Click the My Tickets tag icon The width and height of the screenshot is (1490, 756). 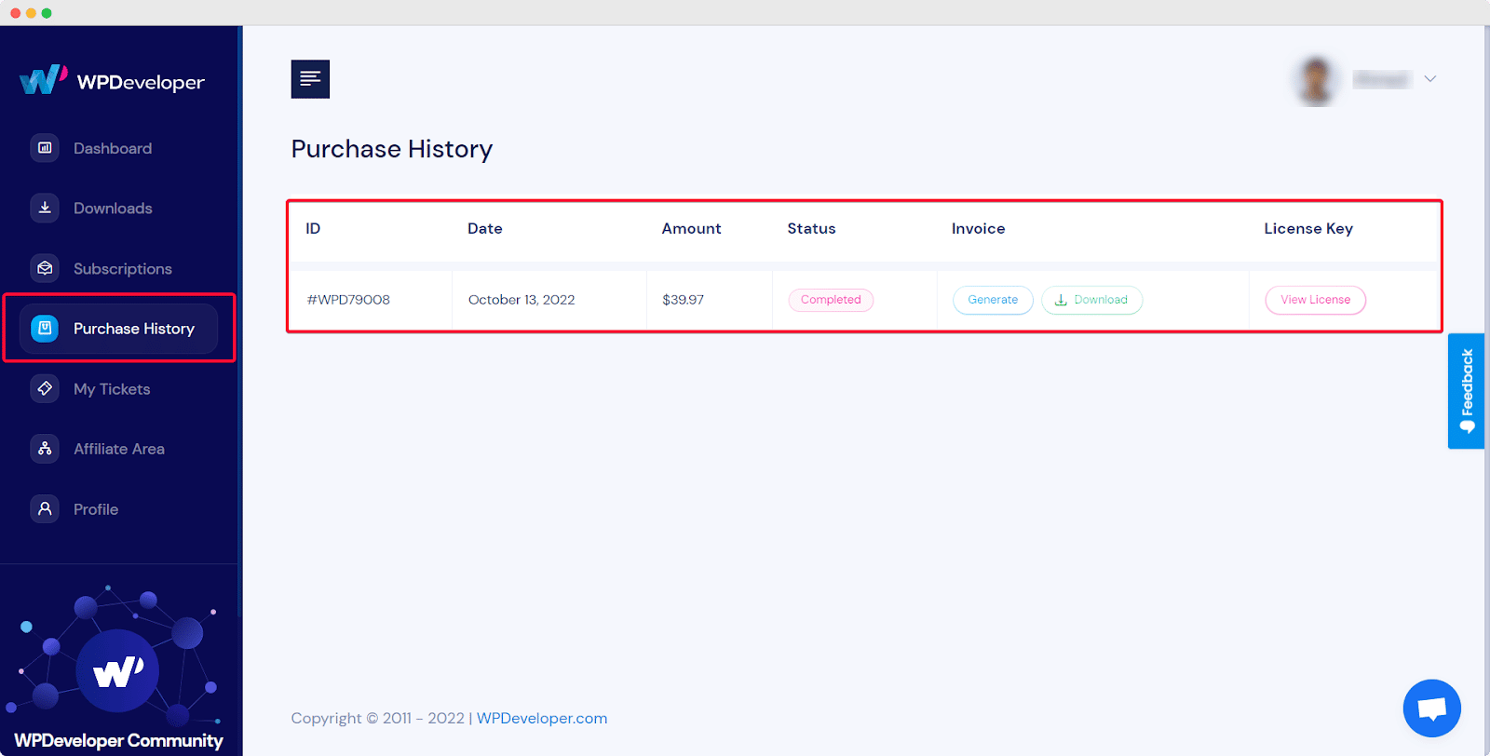click(x=45, y=388)
